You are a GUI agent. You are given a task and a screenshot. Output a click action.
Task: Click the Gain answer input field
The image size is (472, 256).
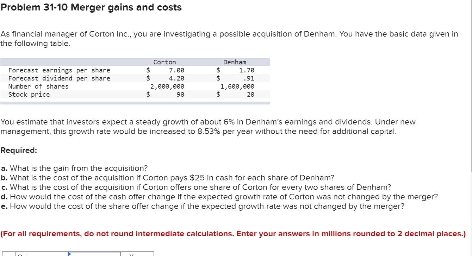click(94, 254)
